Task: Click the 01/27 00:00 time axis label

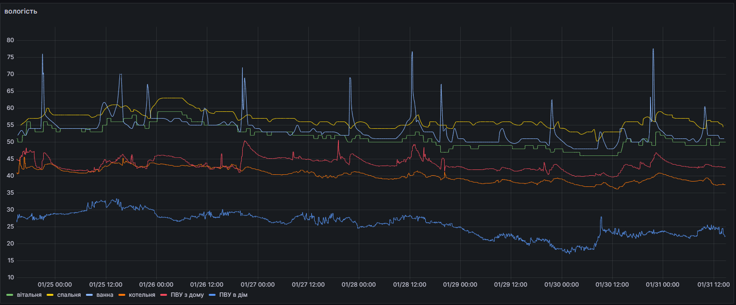Action: pyautogui.click(x=258, y=285)
